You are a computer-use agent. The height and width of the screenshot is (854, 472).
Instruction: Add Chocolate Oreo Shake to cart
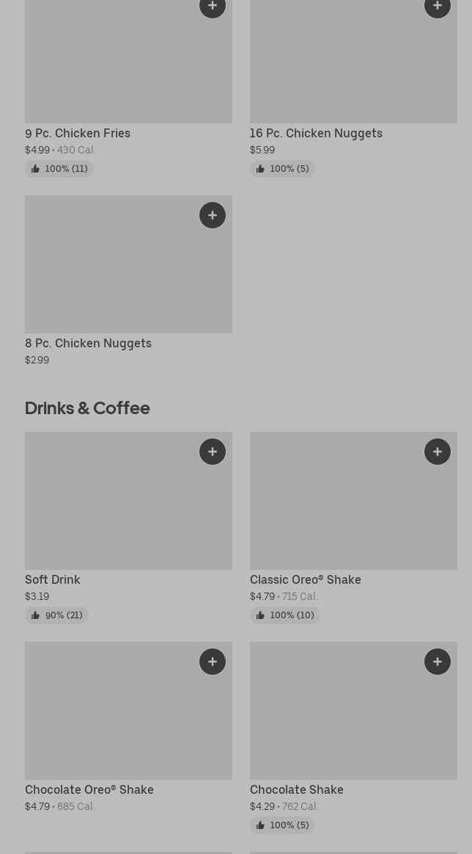click(x=213, y=662)
